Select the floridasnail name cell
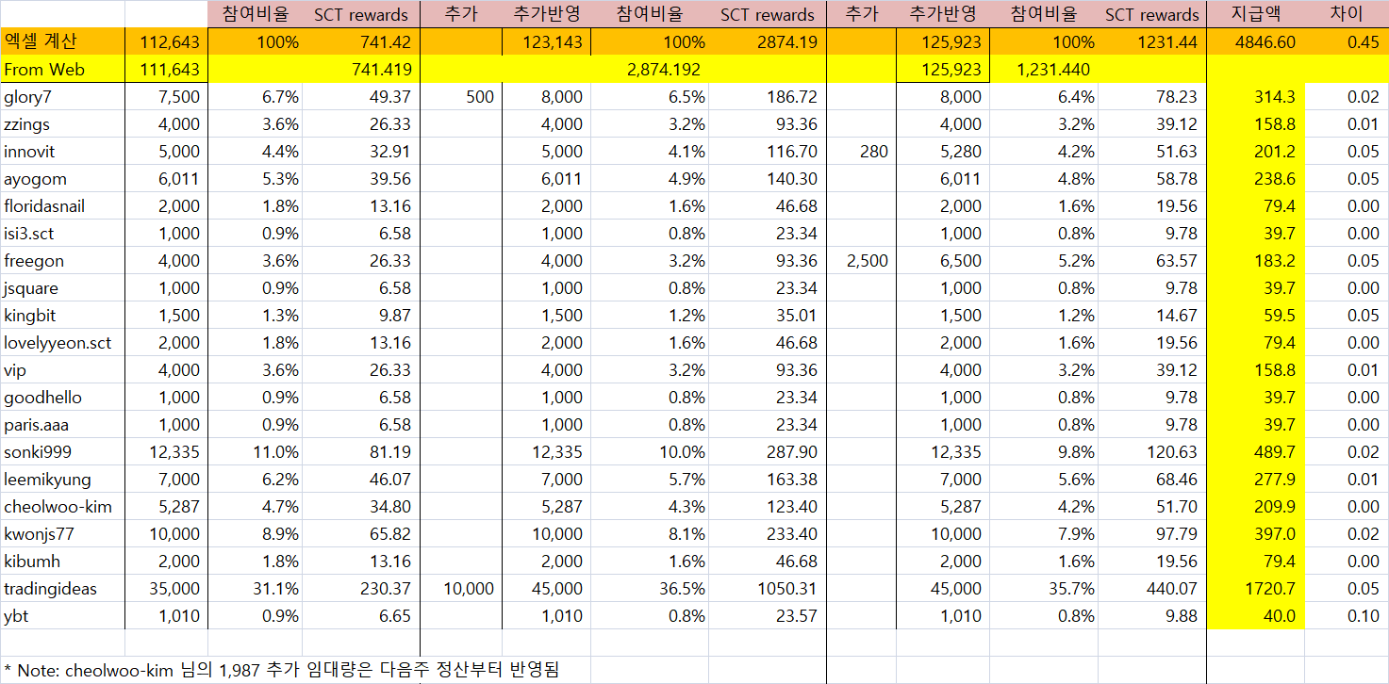Image resolution: width=1389 pixels, height=684 pixels. 62,205
